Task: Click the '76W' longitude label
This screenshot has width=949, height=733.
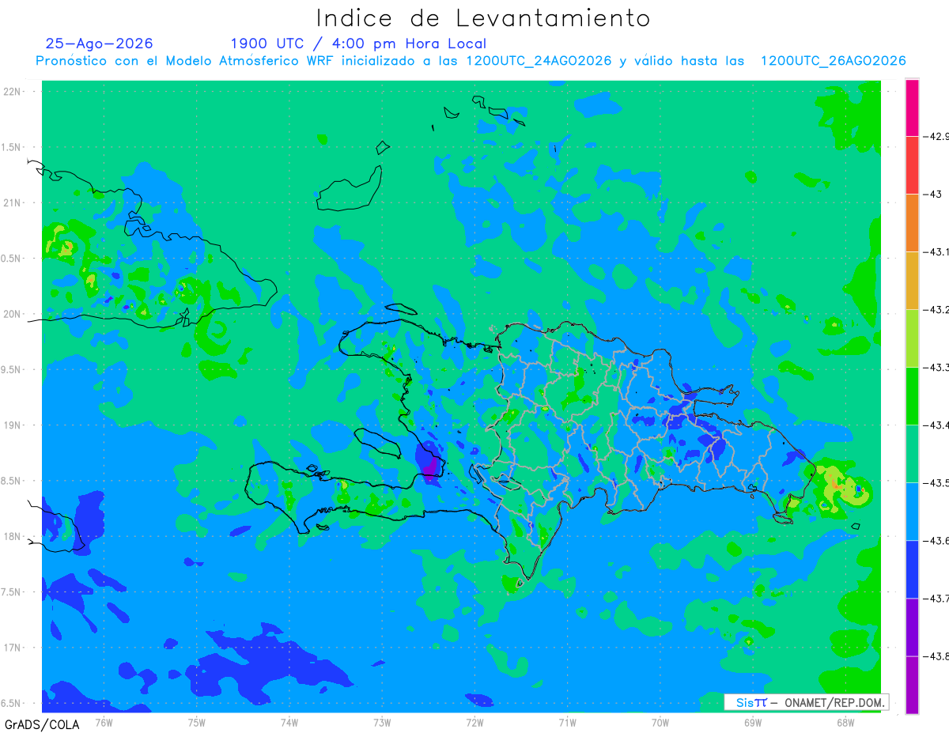Action: (104, 722)
